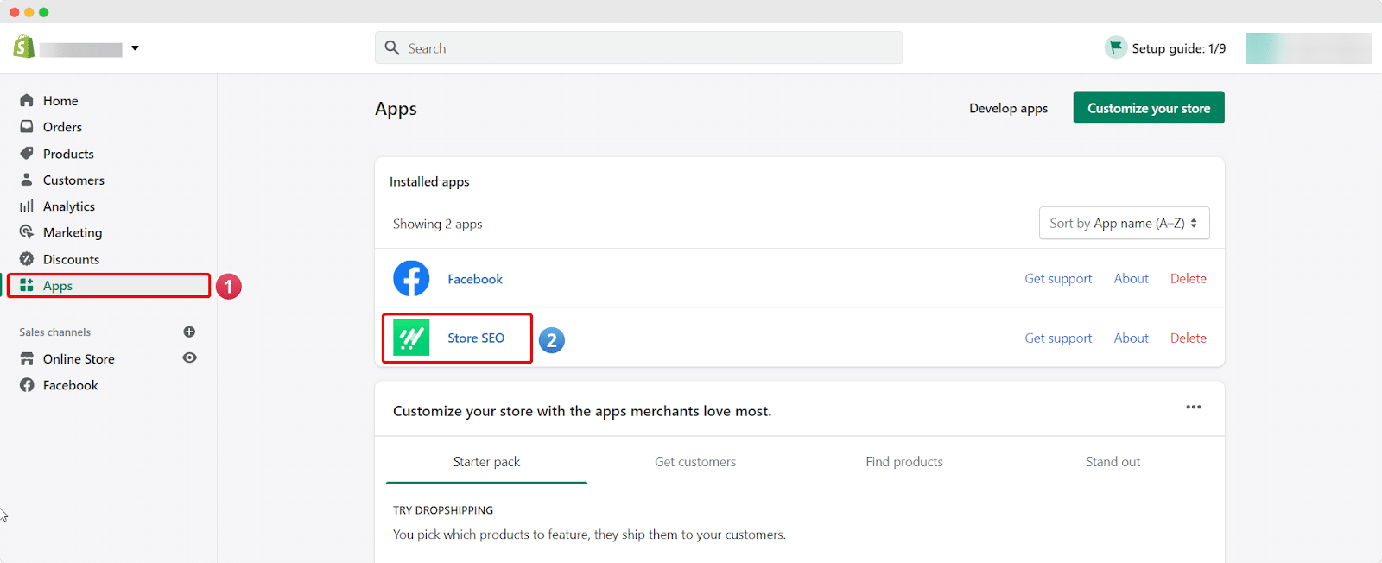
Task: Click the Analytics bar chart icon
Action: pyautogui.click(x=27, y=206)
